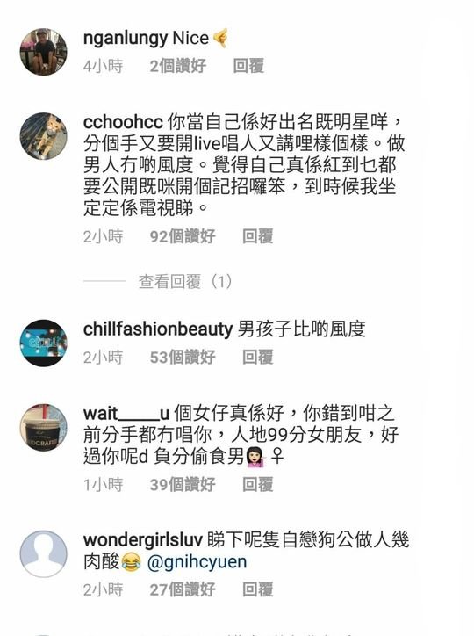
Task: Reply to wait_____u's comment
Action: point(258,484)
